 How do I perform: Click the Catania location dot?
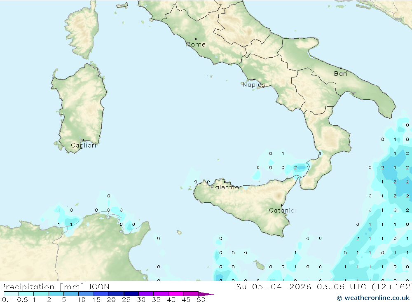point(282,205)
